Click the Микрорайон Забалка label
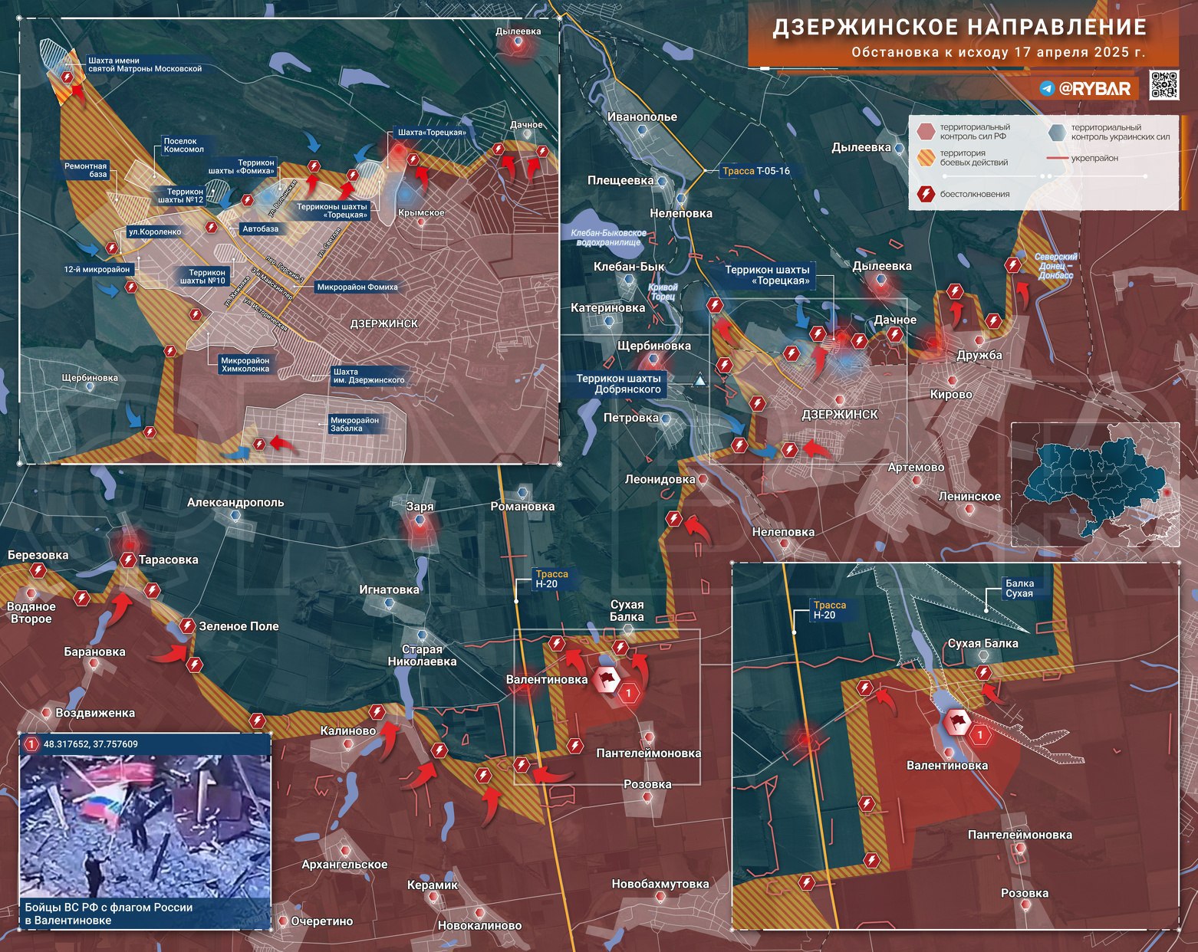The image size is (1198, 952). 354,424
